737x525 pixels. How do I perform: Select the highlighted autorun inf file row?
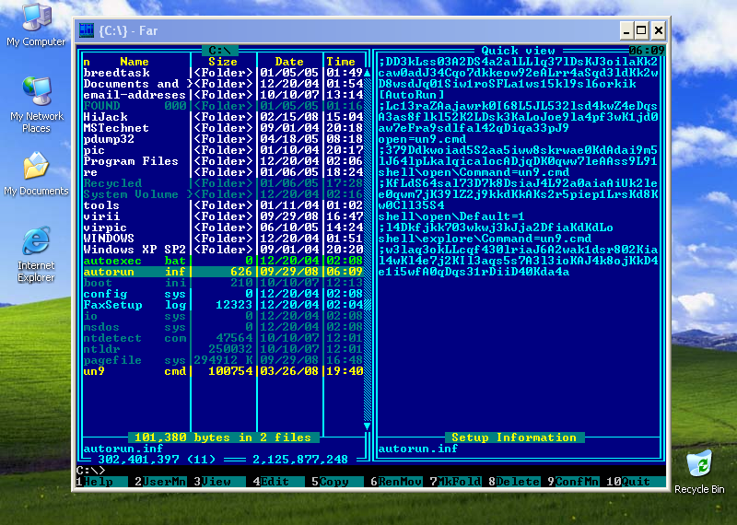pyautogui.click(x=223, y=272)
